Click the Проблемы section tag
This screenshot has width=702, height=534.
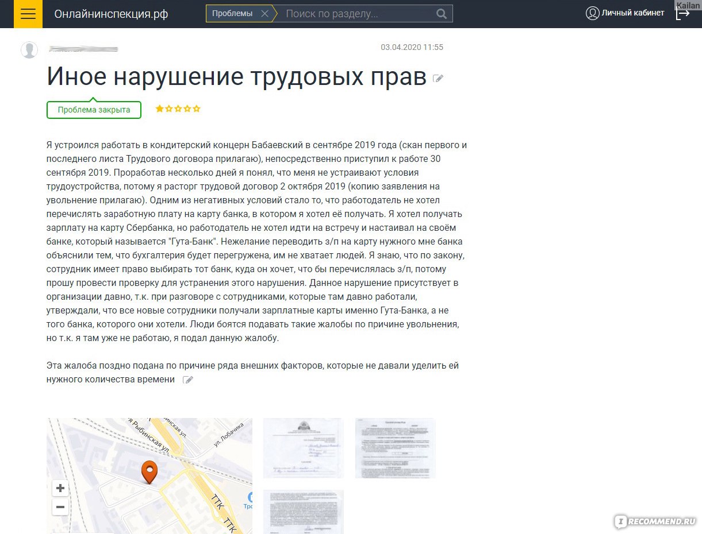[232, 14]
